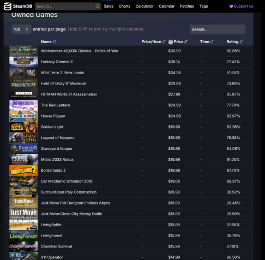The image size is (265, 260).
Task: Open the Charts menu
Action: coord(124,7)
